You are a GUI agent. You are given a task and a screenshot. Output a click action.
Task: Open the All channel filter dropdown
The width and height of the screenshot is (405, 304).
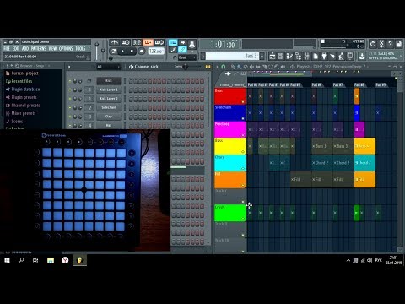point(108,67)
